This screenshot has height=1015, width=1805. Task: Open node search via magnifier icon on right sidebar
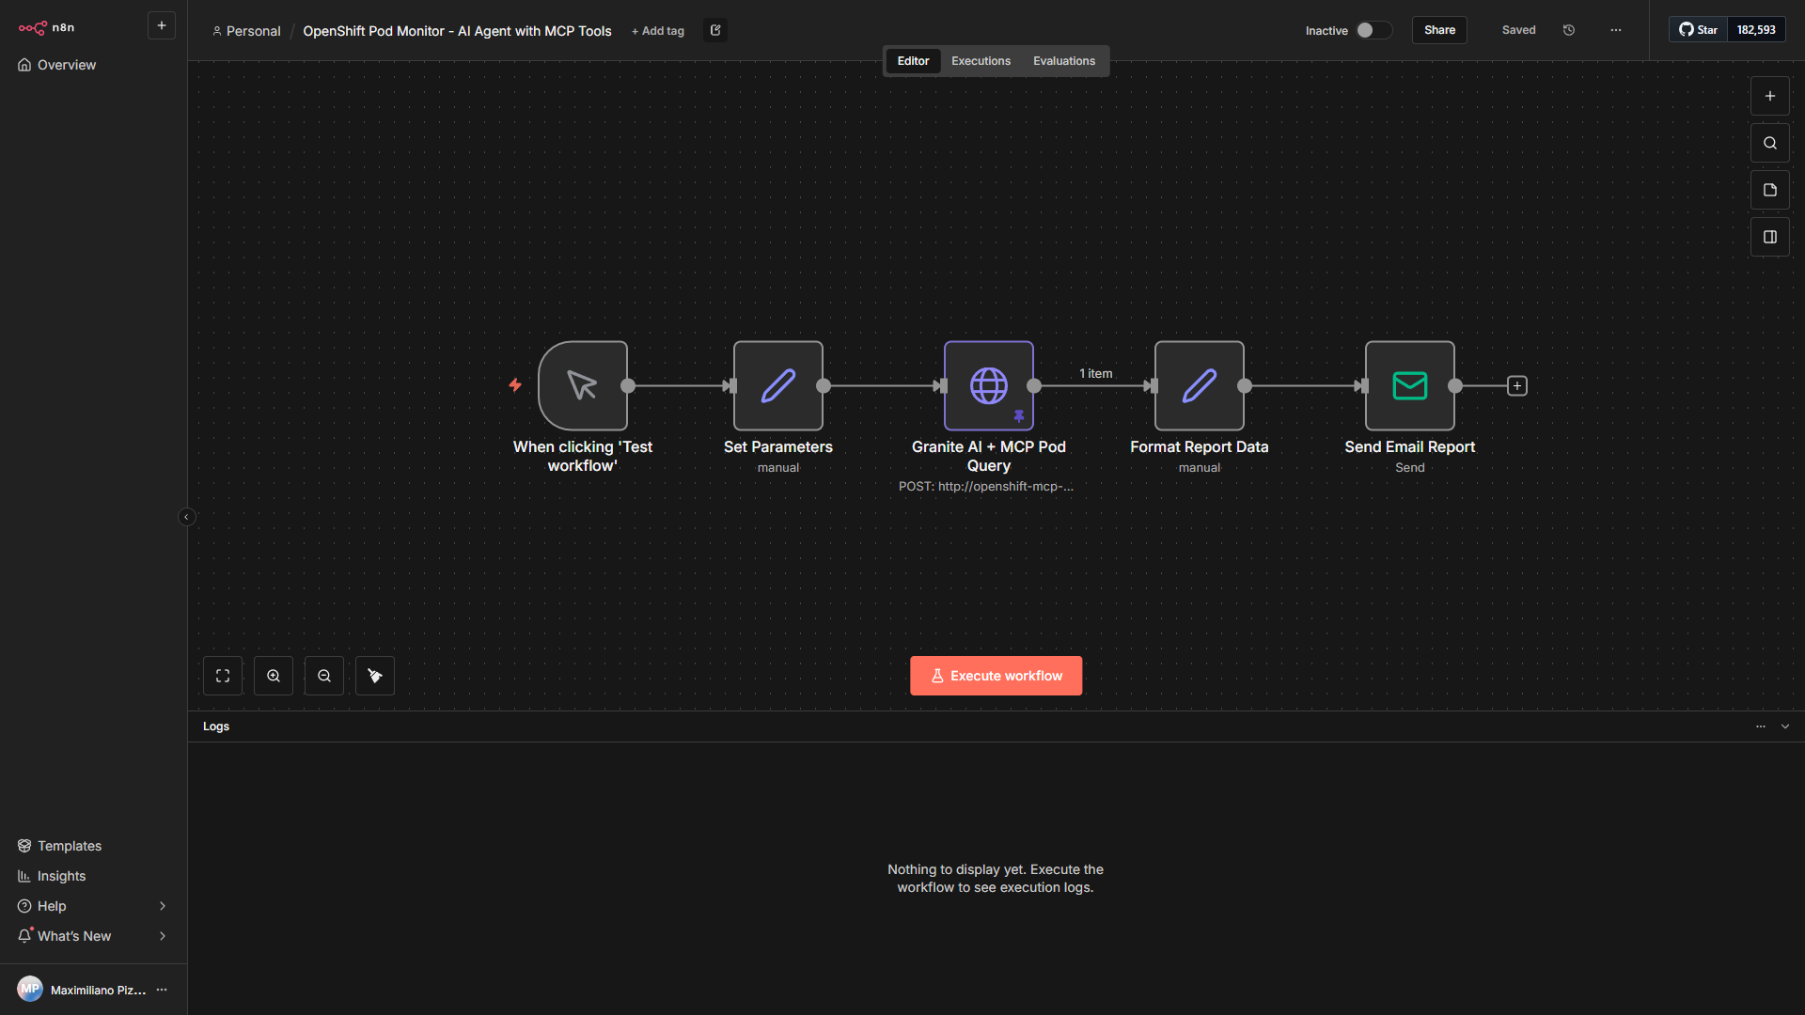pyautogui.click(x=1770, y=142)
